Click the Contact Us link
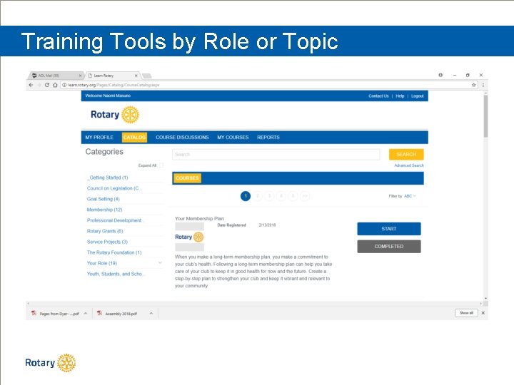514x385 pixels. click(378, 96)
